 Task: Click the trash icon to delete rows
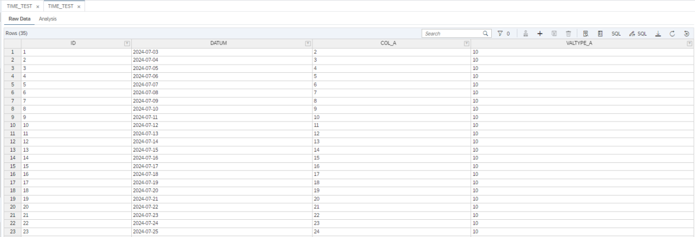568,34
